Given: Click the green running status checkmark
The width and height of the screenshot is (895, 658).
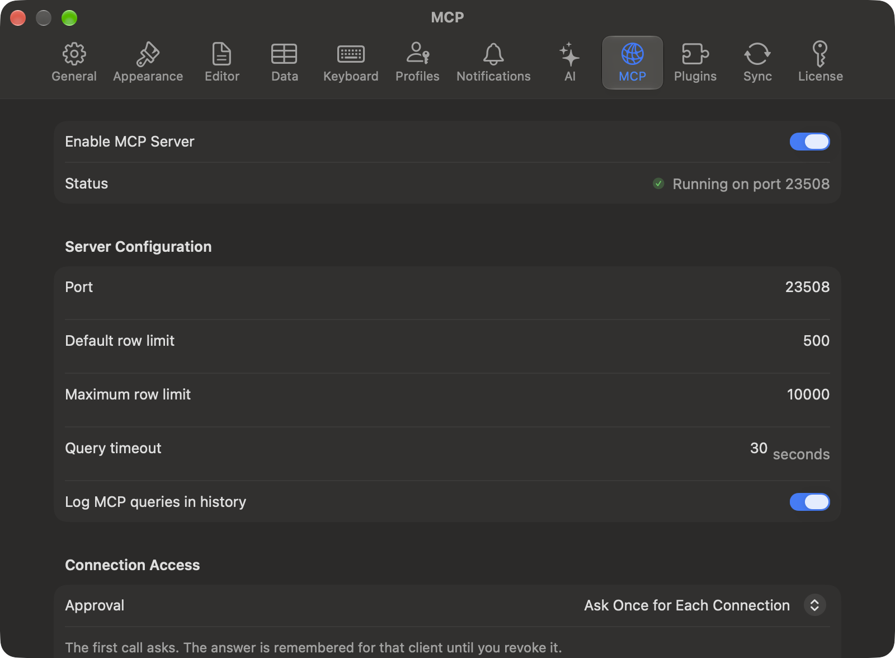Looking at the screenshot, I should coord(658,184).
